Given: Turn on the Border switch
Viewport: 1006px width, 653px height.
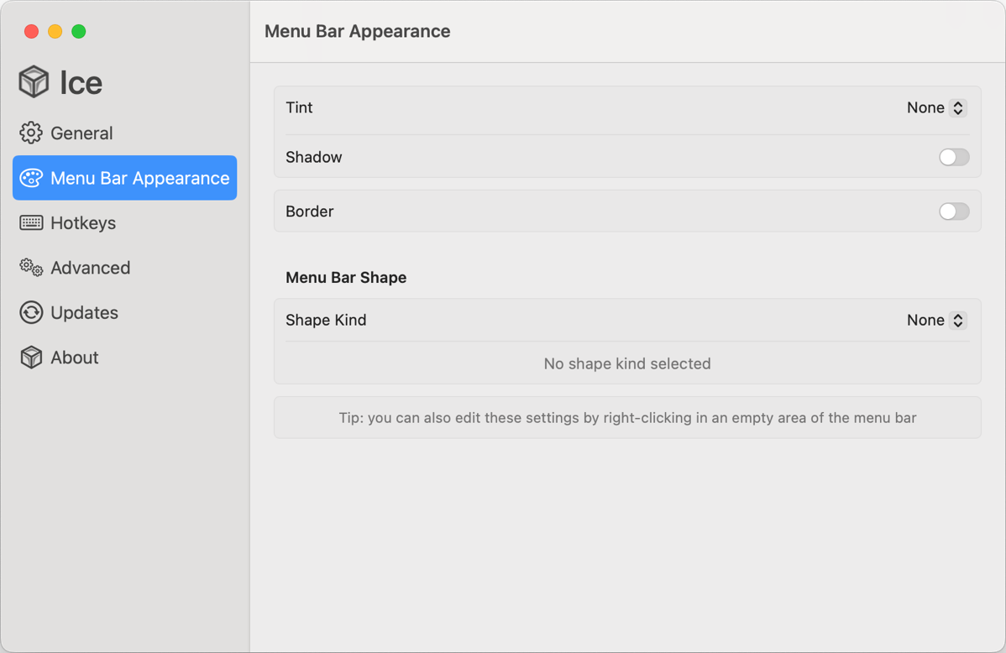Looking at the screenshot, I should tap(953, 212).
